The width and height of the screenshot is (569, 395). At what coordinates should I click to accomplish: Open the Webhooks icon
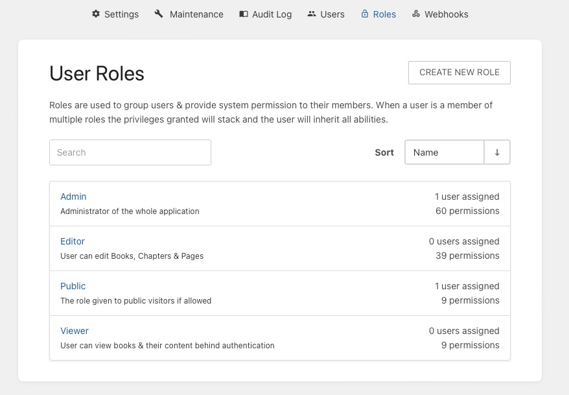pos(416,14)
